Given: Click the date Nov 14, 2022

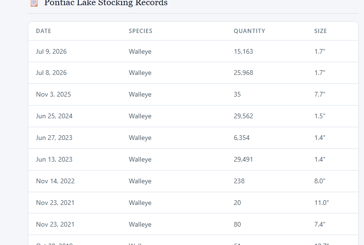Looking at the screenshot, I should [x=55, y=181].
